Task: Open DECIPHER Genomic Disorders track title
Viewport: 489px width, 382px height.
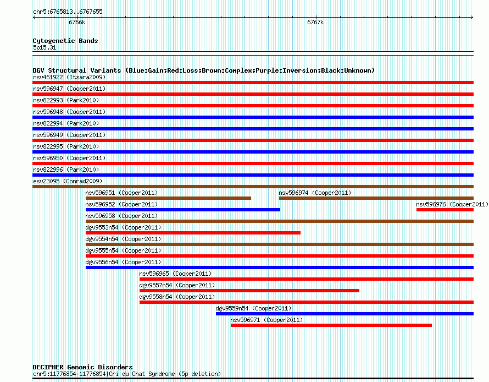Action: point(82,367)
